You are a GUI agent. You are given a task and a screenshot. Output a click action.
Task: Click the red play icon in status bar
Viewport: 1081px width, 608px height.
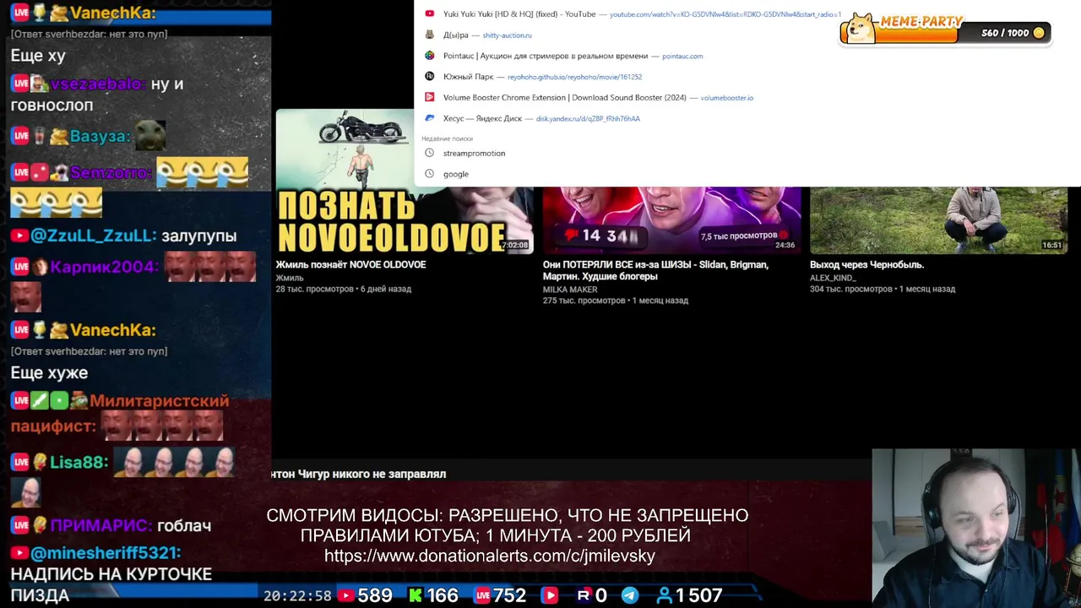click(550, 595)
